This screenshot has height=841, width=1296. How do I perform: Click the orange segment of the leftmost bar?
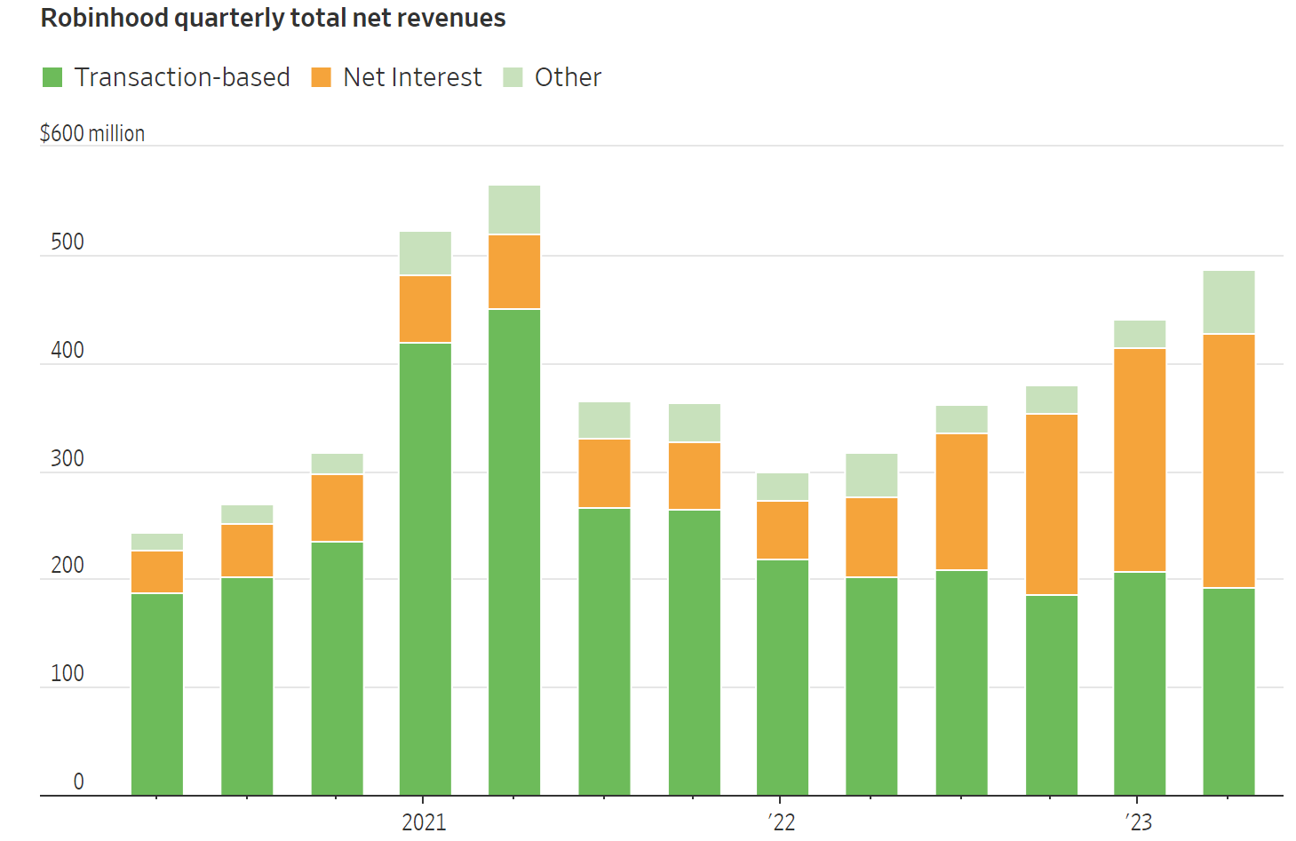pyautogui.click(x=157, y=572)
